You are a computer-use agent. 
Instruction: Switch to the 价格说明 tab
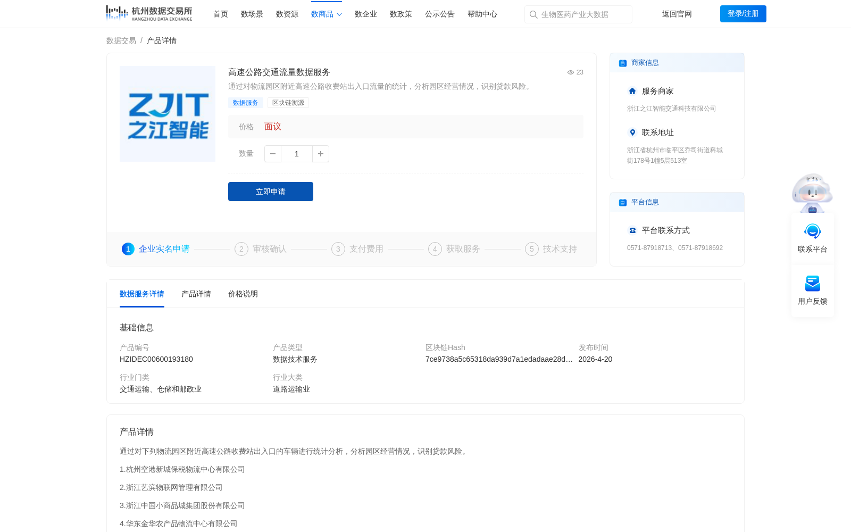pyautogui.click(x=243, y=294)
